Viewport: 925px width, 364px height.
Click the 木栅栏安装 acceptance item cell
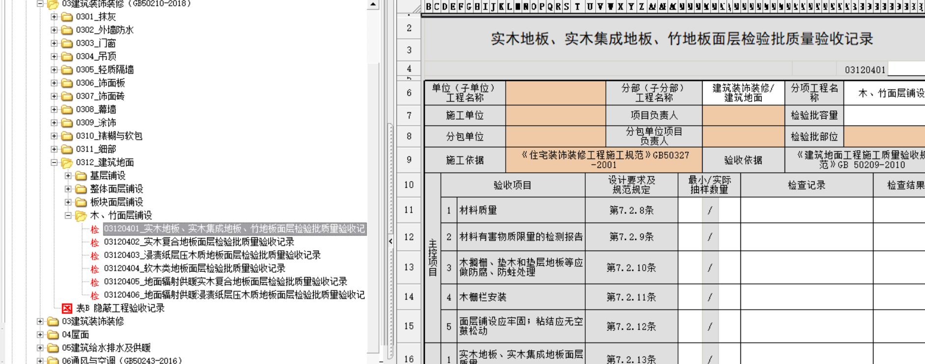(521, 297)
